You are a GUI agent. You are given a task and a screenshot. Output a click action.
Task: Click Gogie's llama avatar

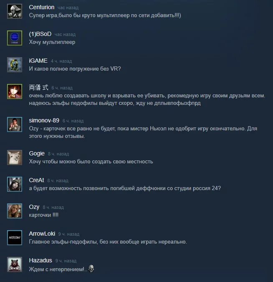pos(15,158)
